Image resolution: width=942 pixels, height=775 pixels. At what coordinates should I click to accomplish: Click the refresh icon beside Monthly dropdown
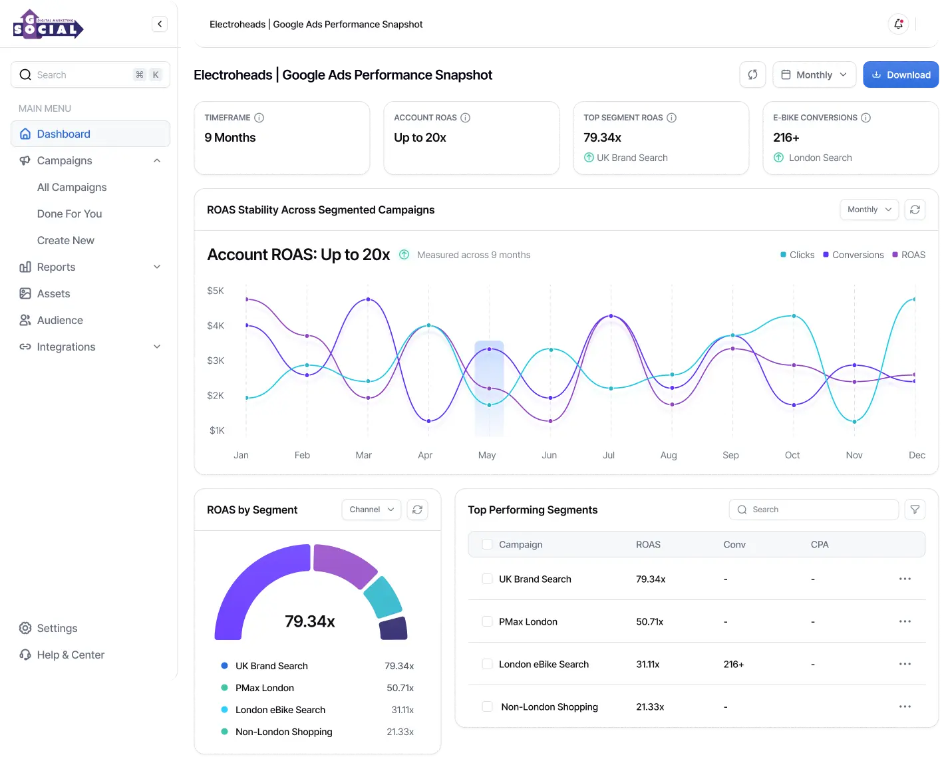pos(752,75)
